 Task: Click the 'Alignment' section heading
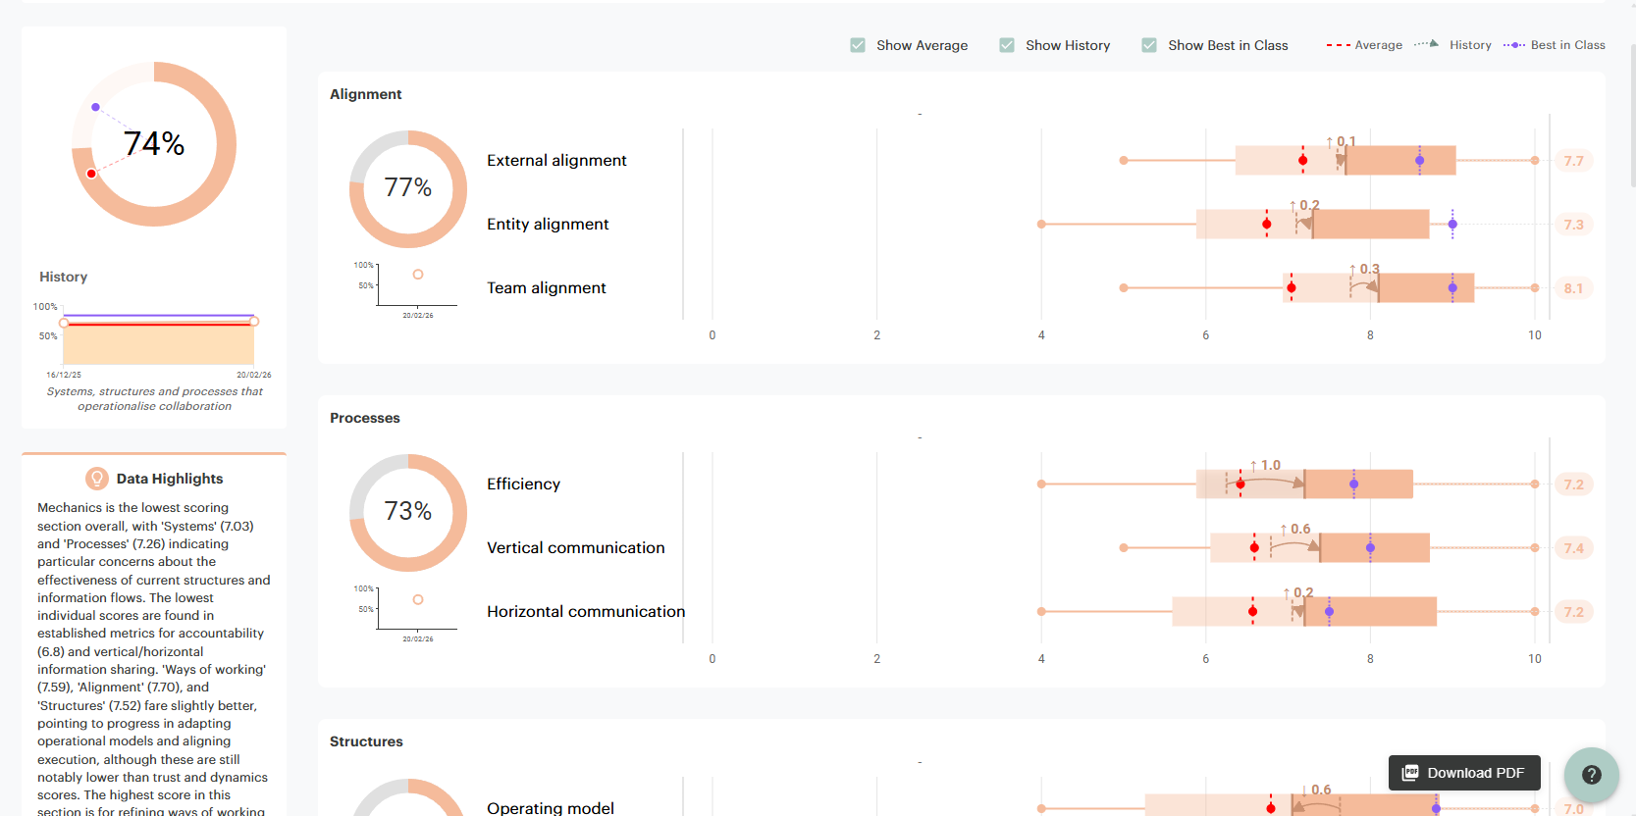[366, 94]
